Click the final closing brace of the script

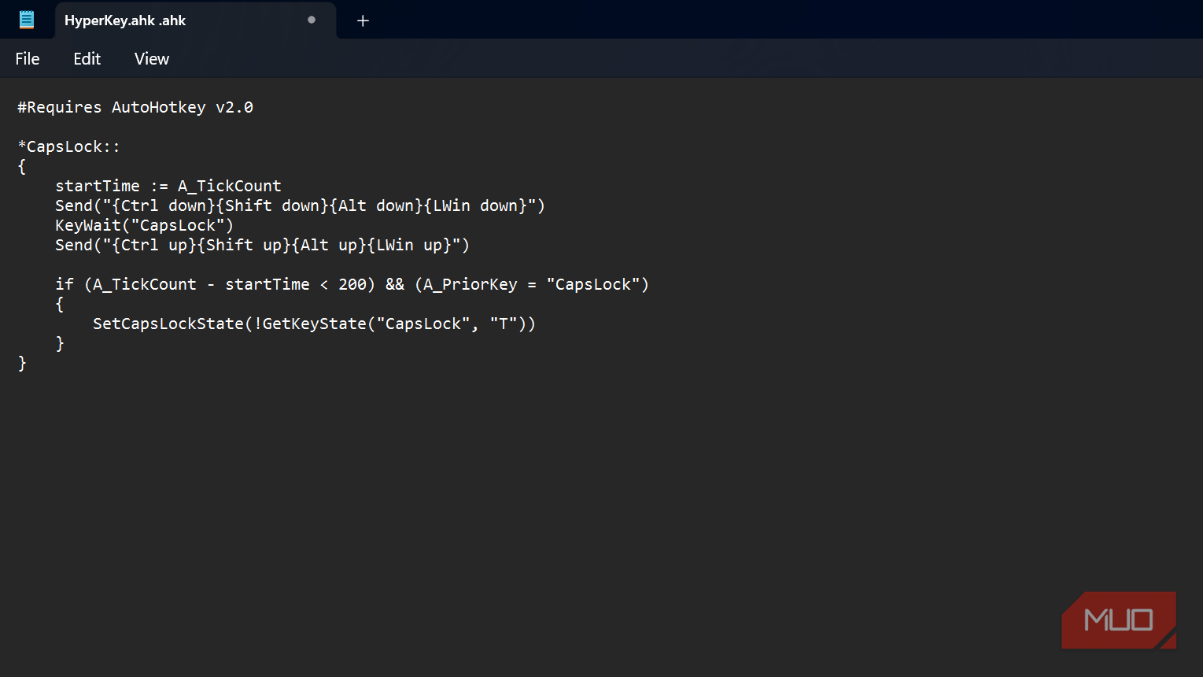click(22, 363)
